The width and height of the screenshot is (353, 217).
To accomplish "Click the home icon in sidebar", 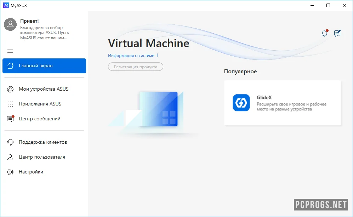I will tap(11, 66).
